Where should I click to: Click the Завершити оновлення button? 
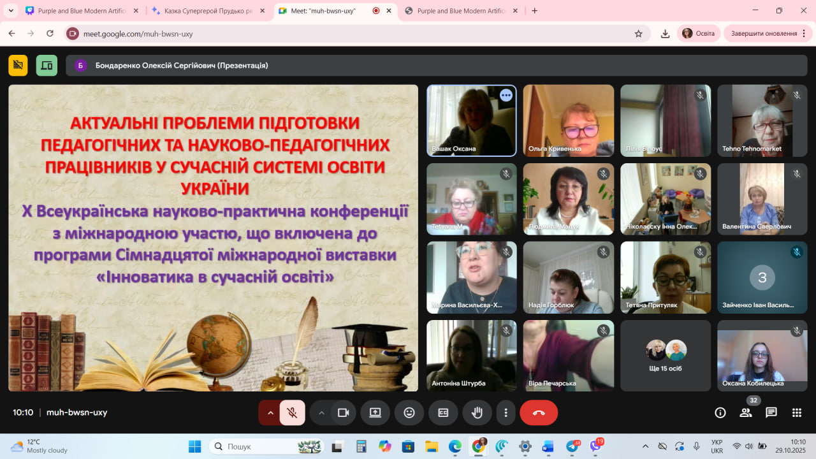pos(763,34)
